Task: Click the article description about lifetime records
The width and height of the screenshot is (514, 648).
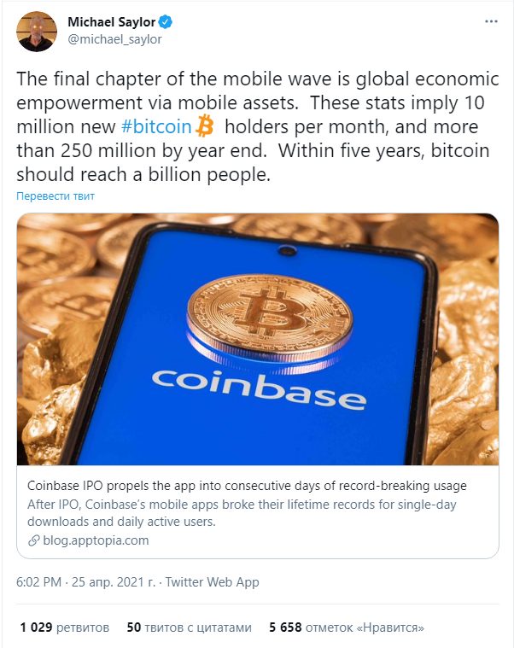Action: (x=242, y=513)
